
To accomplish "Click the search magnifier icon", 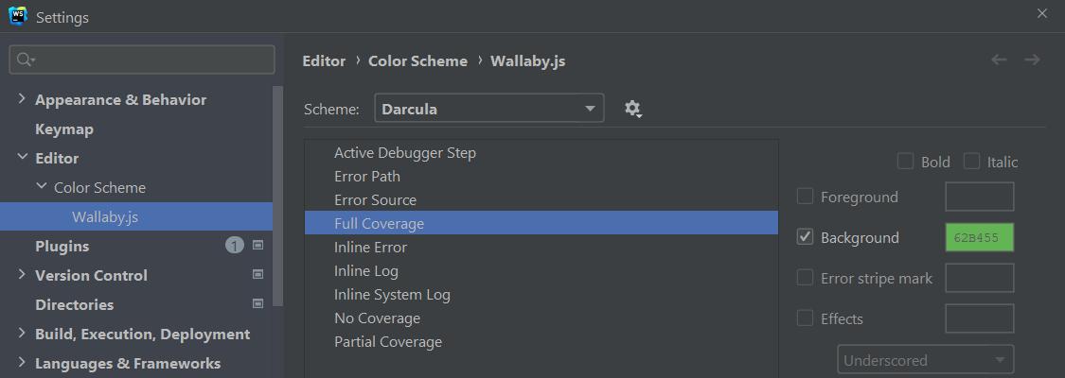I will click(x=26, y=60).
